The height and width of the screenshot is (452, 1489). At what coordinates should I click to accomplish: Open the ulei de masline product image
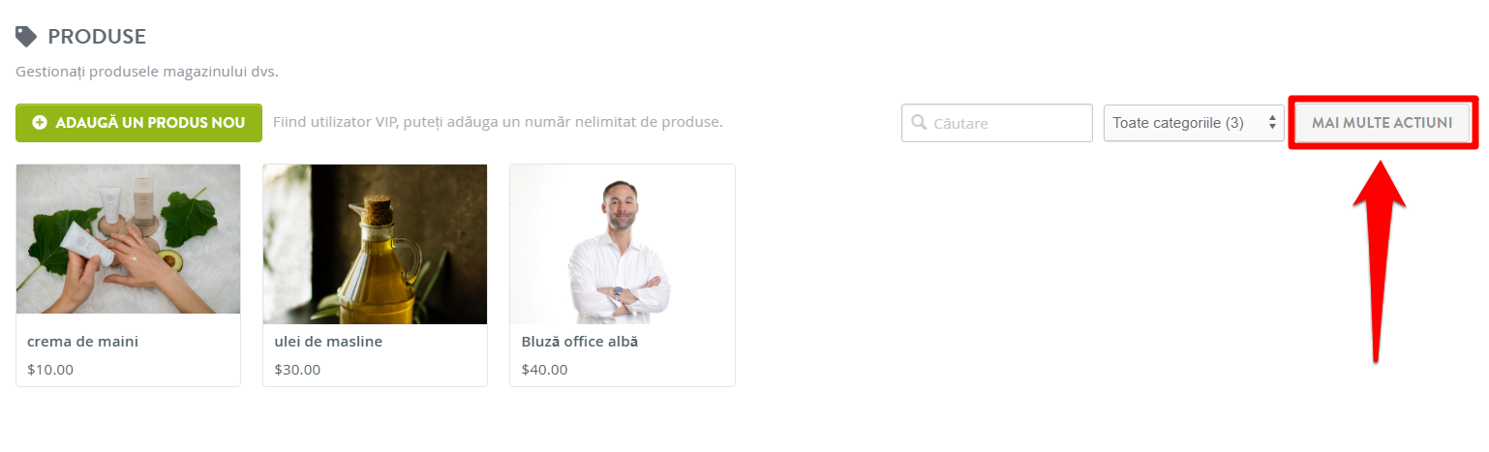tap(375, 244)
